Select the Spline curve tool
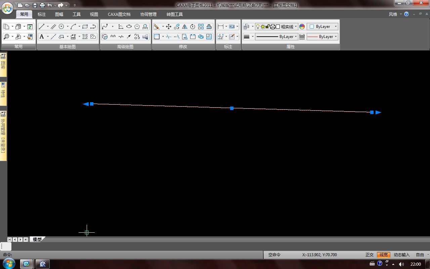Screen dimensions: 430x269 pos(105,27)
